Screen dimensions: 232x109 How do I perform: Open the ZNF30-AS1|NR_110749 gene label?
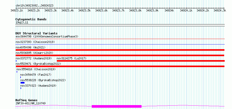(x=30, y=103)
